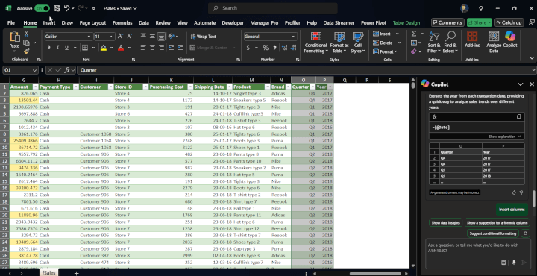Screen dimensions: 537x276
Task: Open Conditional Formatting menu
Action: click(315, 43)
